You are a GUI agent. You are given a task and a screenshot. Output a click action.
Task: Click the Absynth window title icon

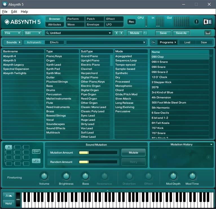[x=5, y=4]
